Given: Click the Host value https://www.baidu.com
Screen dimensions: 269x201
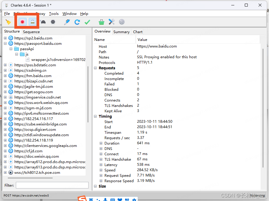Looking at the screenshot, I should tap(157, 46).
